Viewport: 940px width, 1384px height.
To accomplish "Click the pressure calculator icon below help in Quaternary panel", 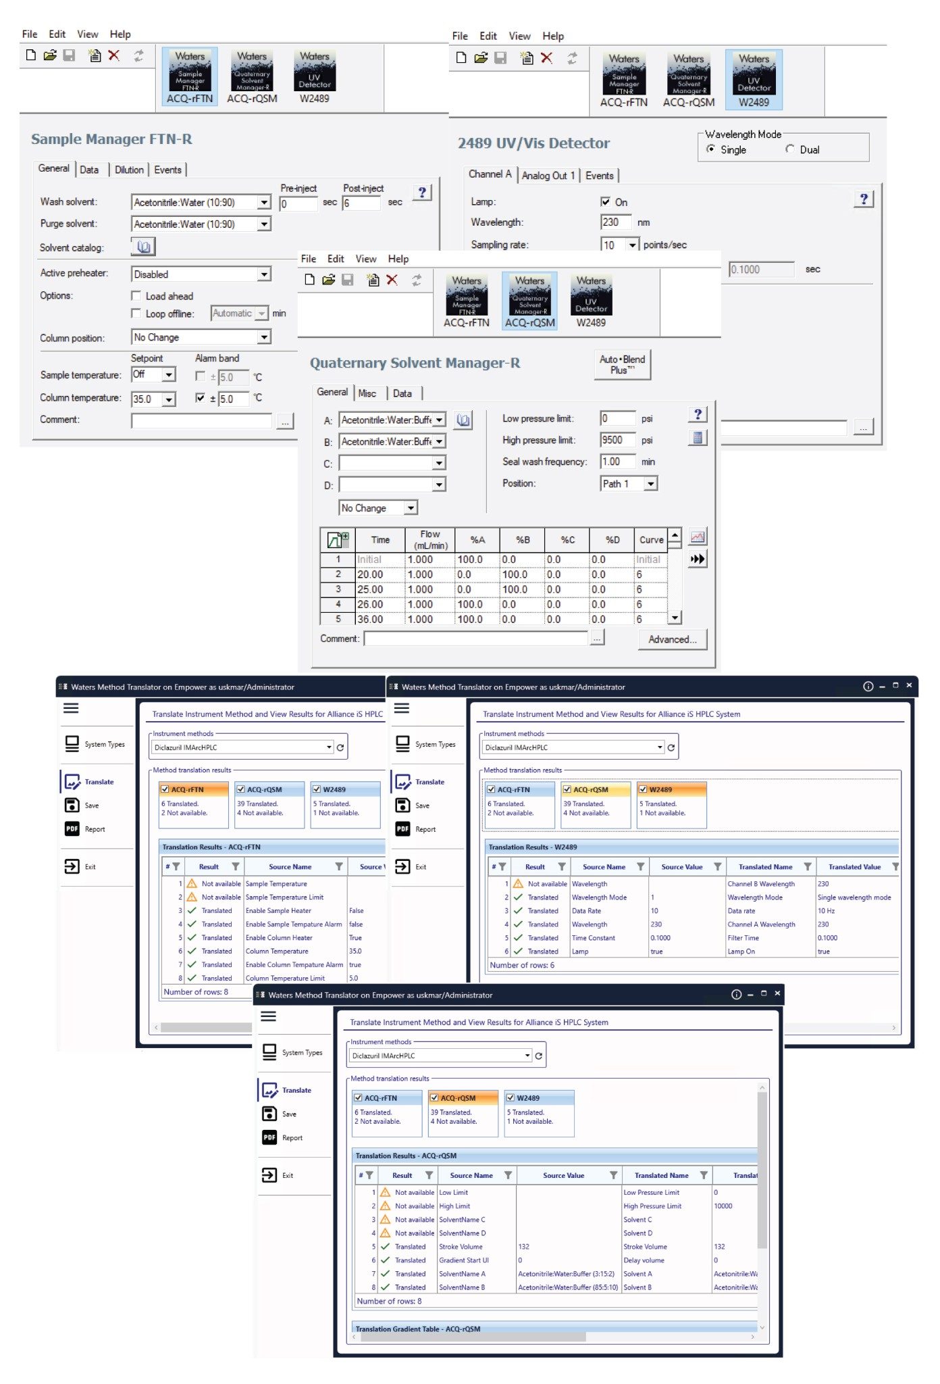I will tap(698, 437).
